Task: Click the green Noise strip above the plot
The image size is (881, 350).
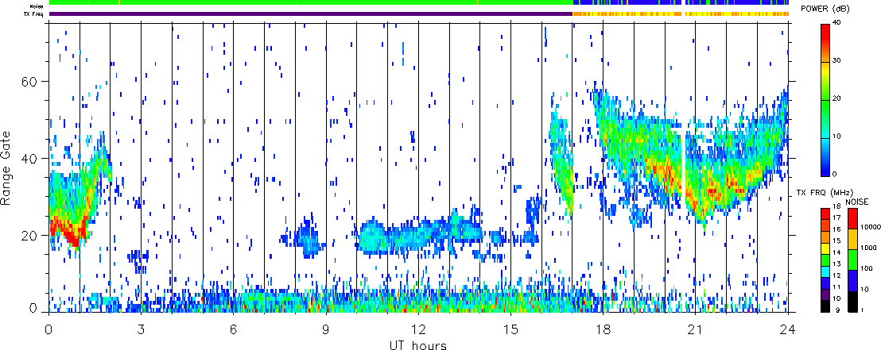Action: point(311,3)
